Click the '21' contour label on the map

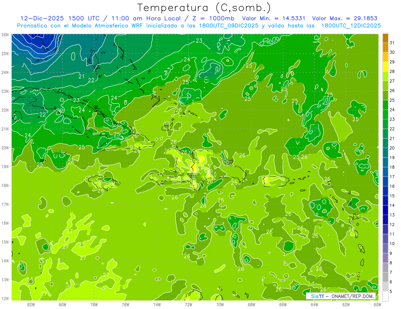pyautogui.click(x=82, y=76)
